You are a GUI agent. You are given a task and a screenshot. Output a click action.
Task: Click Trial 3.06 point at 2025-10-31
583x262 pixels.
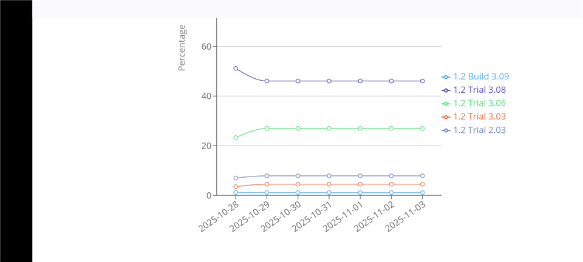(329, 129)
